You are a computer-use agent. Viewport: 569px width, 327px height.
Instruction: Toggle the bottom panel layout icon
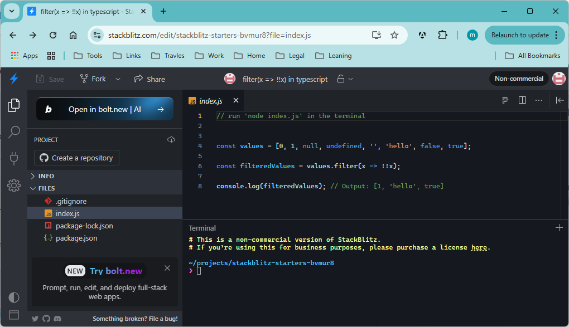(14, 315)
